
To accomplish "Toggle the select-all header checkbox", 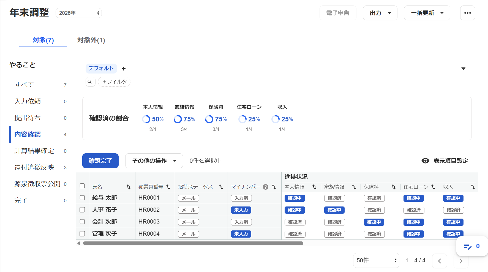I will (x=82, y=186).
